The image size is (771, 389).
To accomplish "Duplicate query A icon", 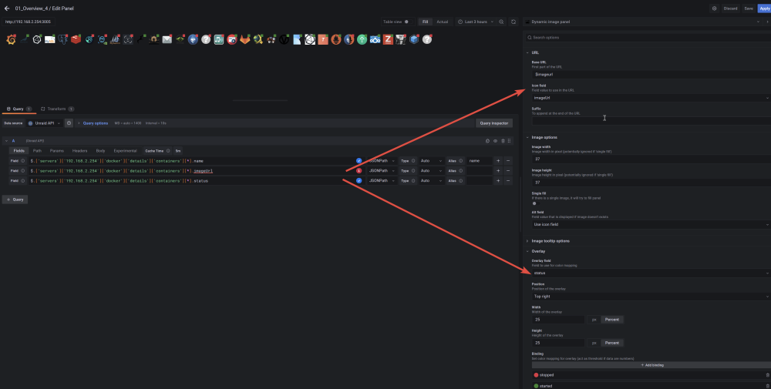I will point(487,141).
